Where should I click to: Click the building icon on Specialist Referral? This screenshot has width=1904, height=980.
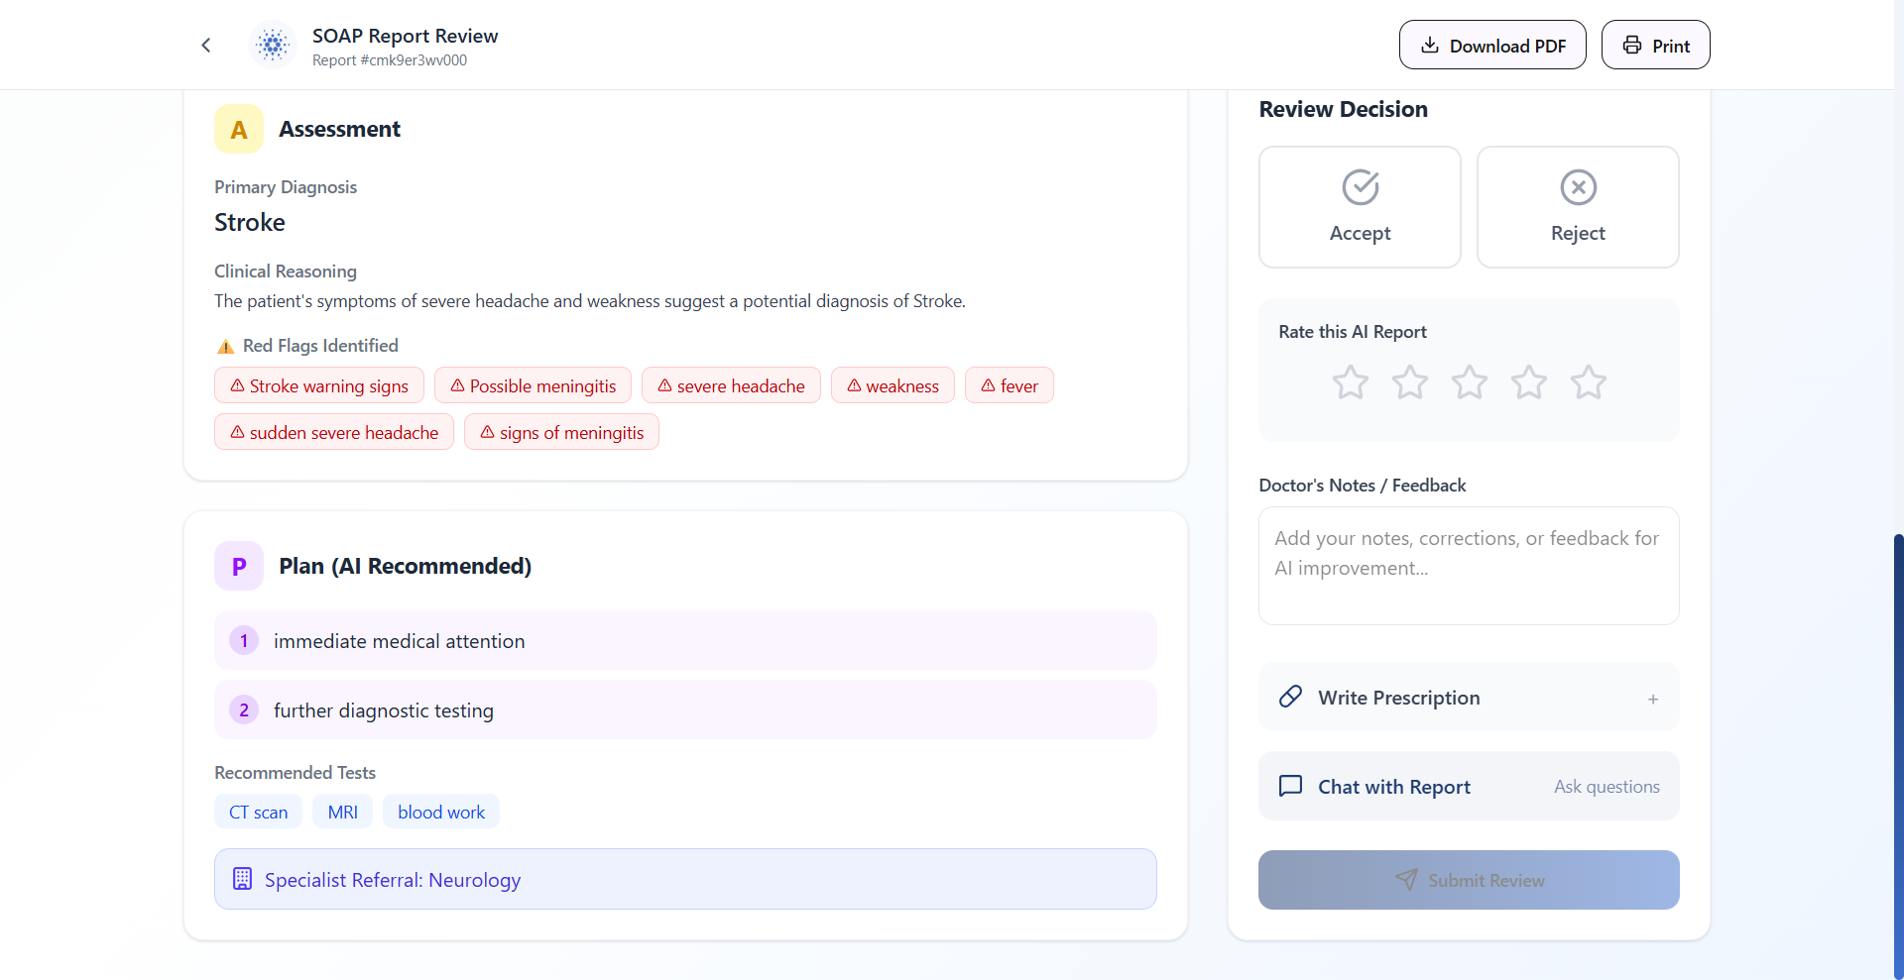(242, 879)
